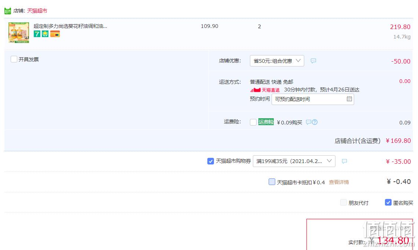Click the 天猫直送 delivery logo

click(x=265, y=90)
